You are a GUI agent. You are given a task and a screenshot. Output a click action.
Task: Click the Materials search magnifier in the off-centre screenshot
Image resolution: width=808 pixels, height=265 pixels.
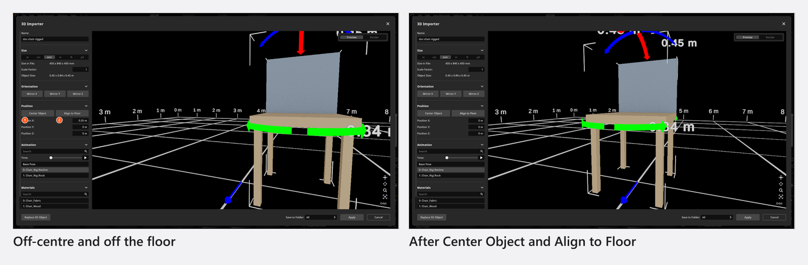[x=85, y=194]
